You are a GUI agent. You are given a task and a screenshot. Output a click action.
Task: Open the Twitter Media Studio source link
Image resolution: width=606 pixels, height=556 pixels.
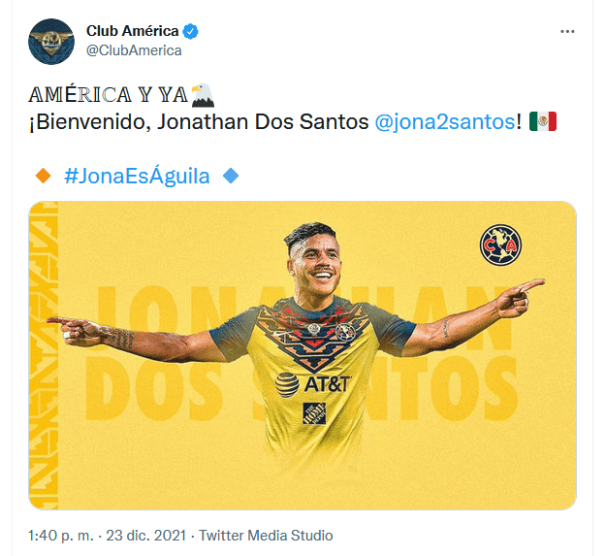pyautogui.click(x=266, y=536)
